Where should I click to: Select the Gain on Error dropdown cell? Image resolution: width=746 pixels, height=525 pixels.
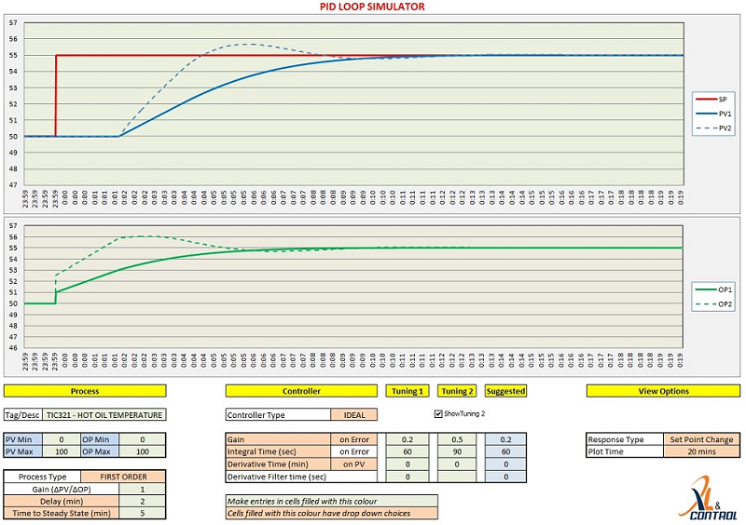click(x=354, y=439)
